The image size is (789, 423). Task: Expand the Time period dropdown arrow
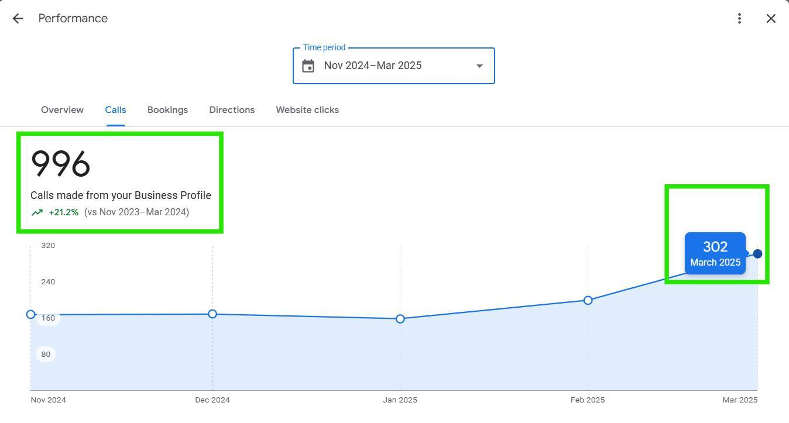tap(479, 66)
